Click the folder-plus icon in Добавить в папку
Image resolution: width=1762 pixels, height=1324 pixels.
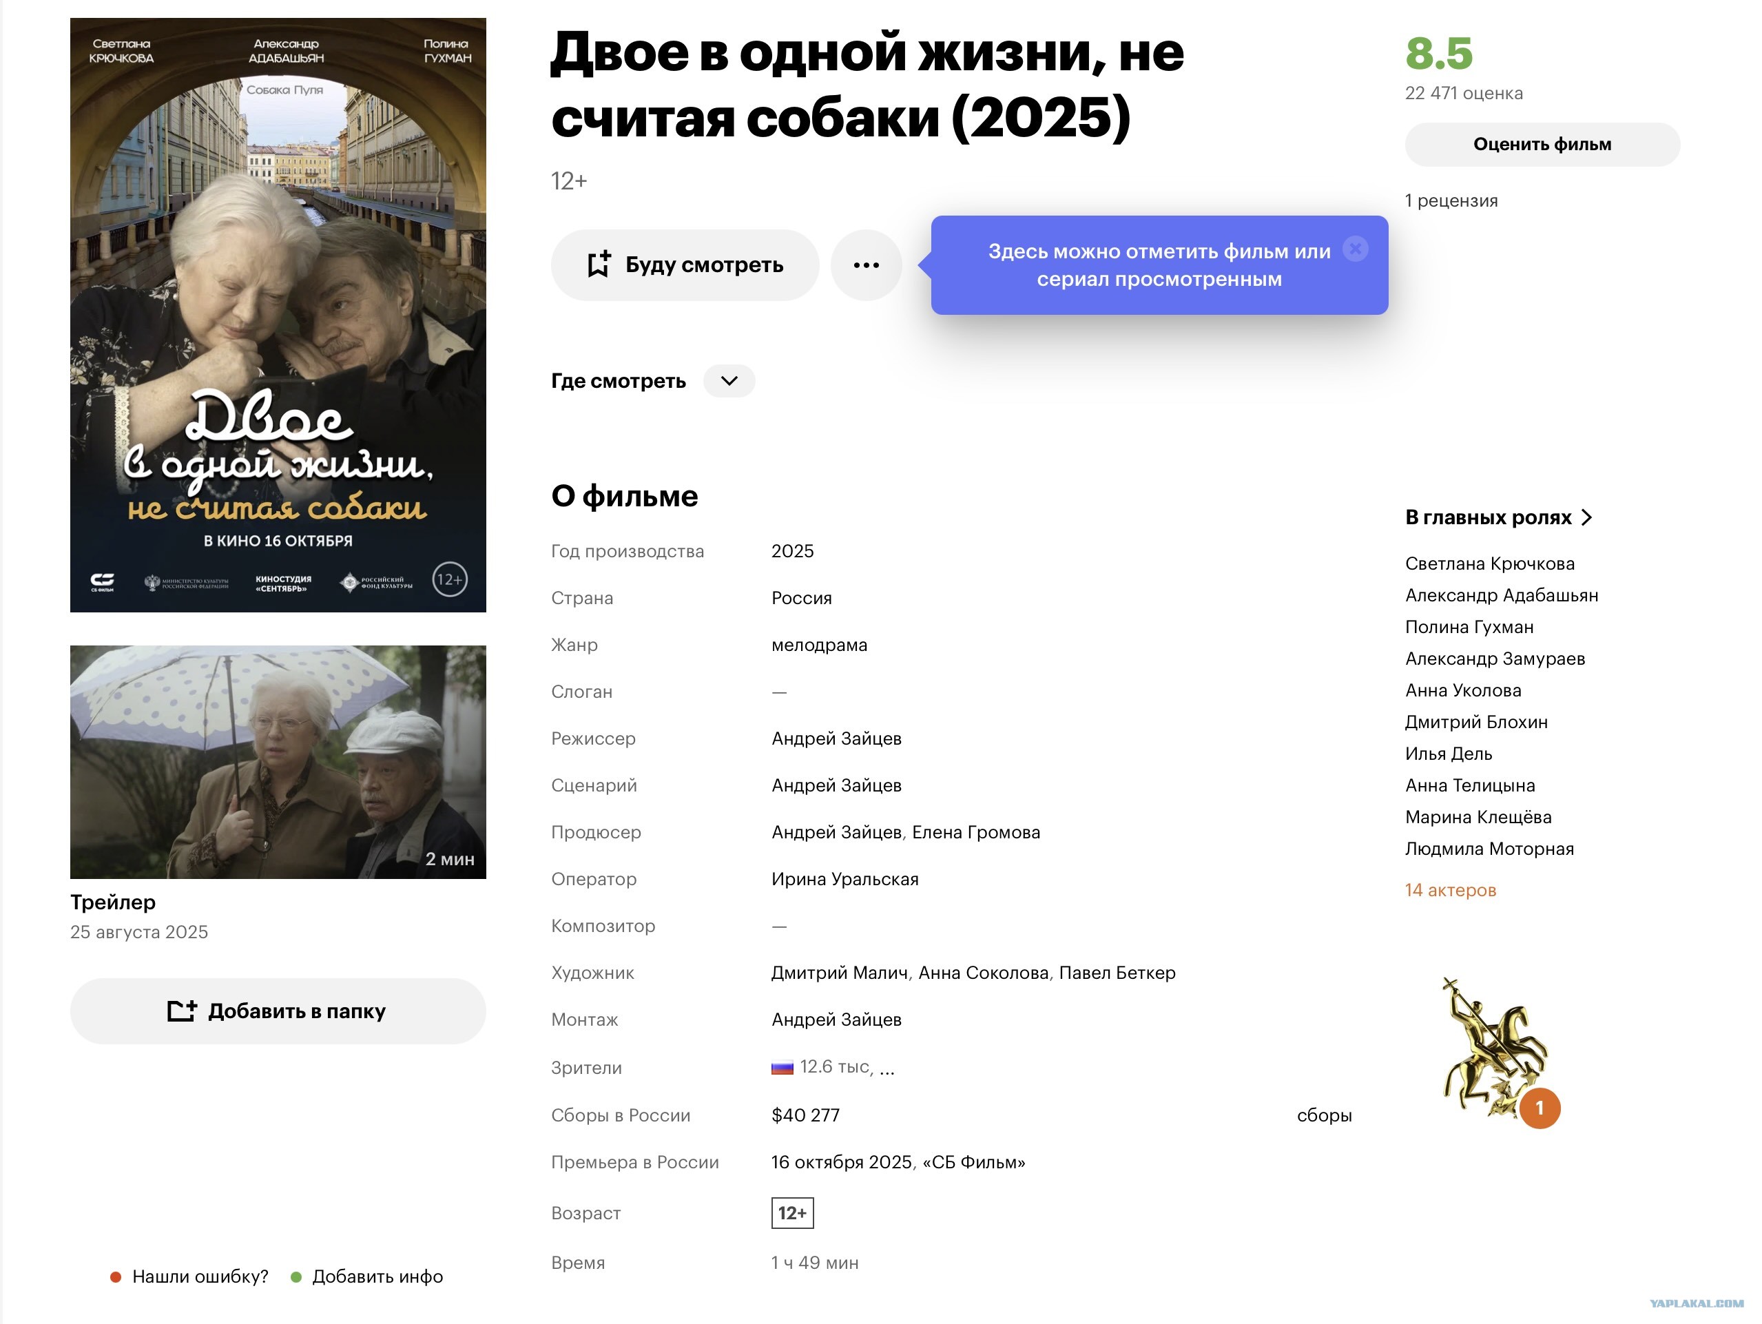(182, 1011)
